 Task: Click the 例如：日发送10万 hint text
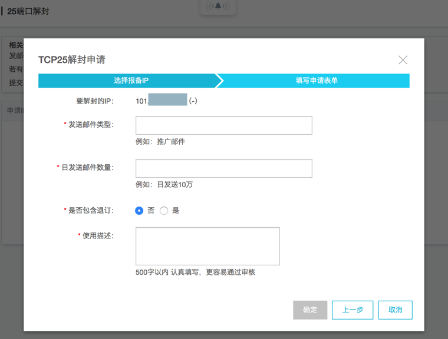(164, 185)
